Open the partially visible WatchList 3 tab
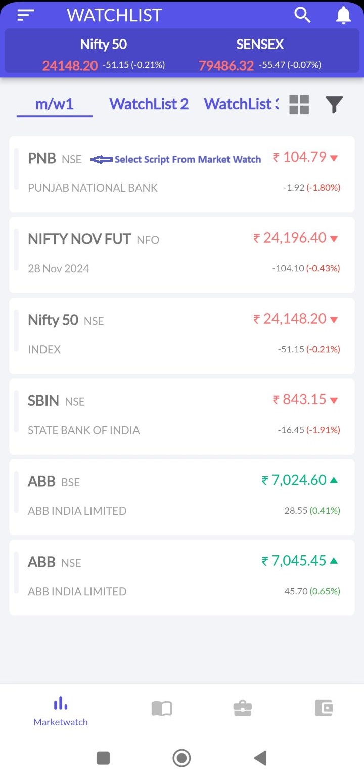 pos(241,104)
